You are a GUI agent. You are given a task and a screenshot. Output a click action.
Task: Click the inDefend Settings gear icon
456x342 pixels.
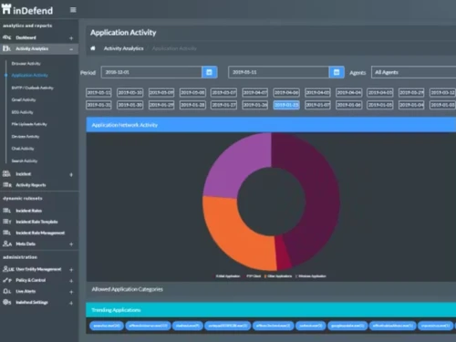tap(6, 302)
